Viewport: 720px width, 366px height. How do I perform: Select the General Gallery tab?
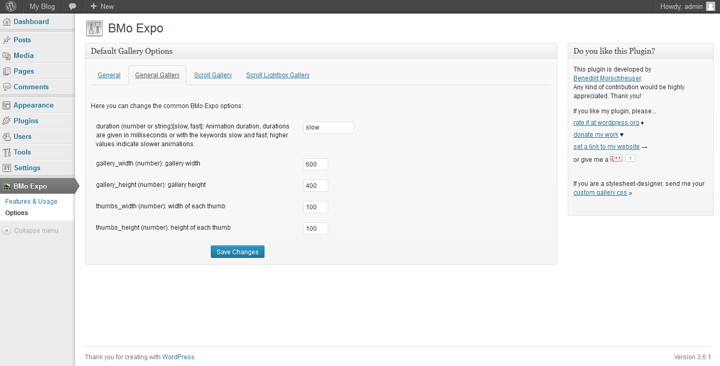157,75
